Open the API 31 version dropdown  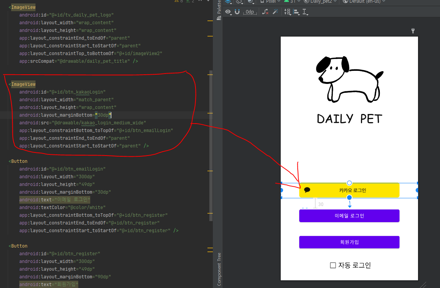click(292, 2)
